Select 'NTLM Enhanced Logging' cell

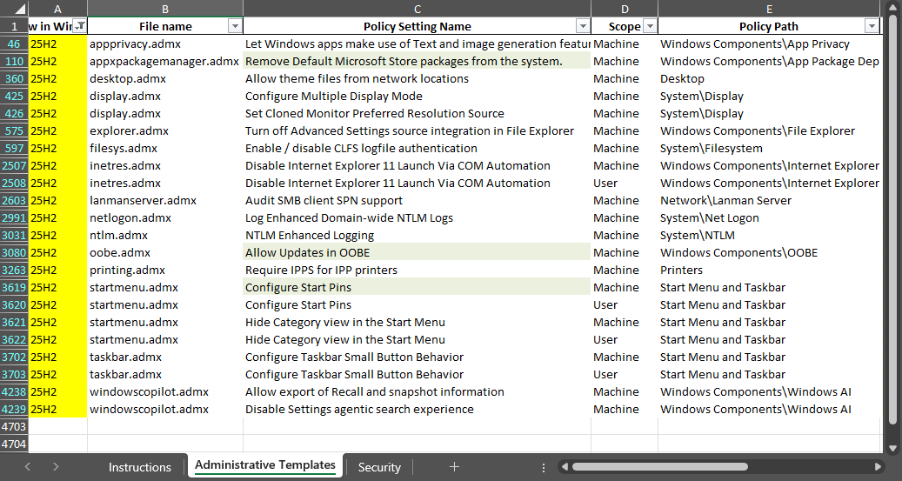pos(417,236)
